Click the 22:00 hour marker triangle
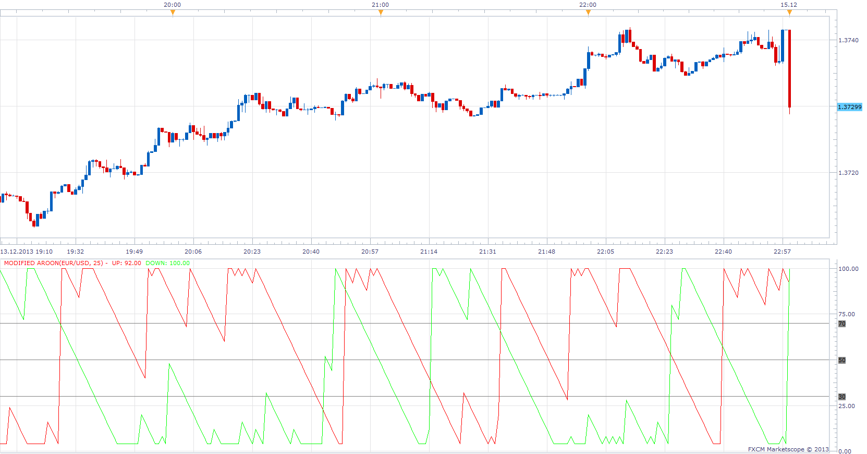This screenshot has height=454, width=867. click(588, 13)
